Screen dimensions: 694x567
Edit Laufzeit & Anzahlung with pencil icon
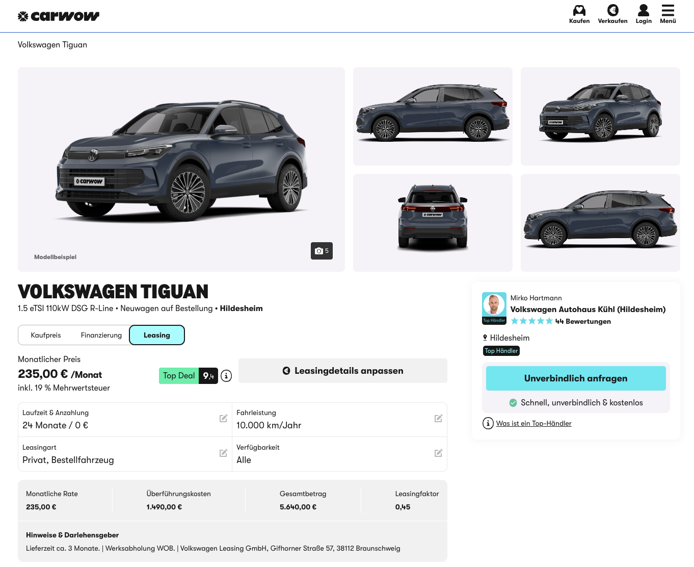[x=223, y=419]
